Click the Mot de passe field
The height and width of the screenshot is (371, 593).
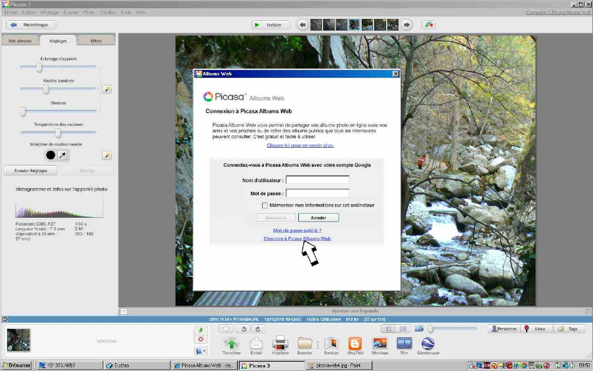(x=318, y=193)
